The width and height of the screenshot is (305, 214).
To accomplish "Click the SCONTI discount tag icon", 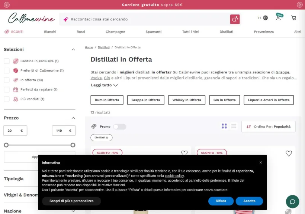I will tap(7, 32).
